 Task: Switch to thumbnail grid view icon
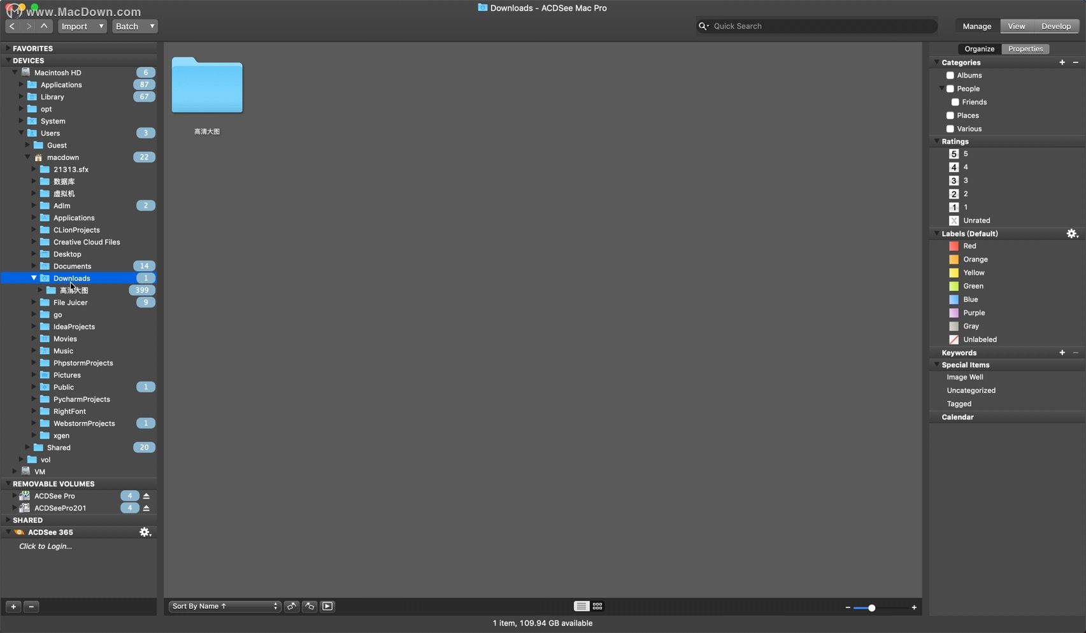(597, 606)
